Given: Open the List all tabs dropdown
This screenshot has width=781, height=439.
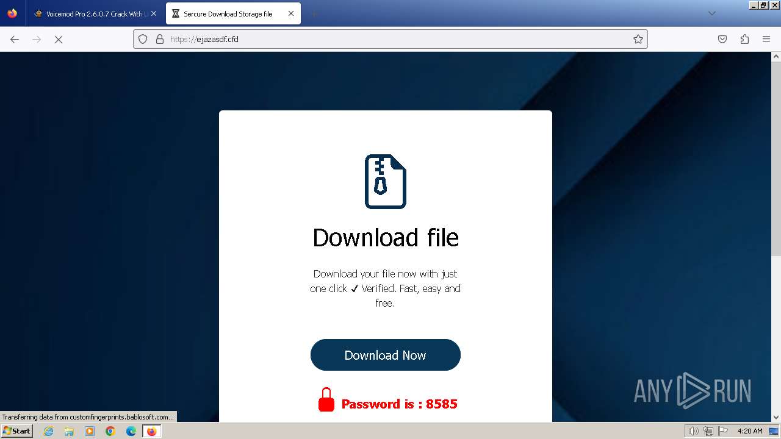Looking at the screenshot, I should [x=711, y=13].
